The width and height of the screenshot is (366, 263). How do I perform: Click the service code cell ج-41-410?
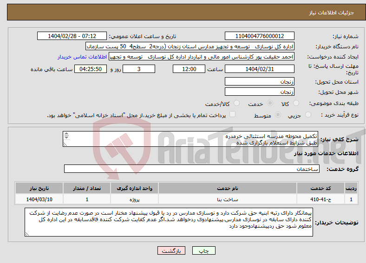321,199
